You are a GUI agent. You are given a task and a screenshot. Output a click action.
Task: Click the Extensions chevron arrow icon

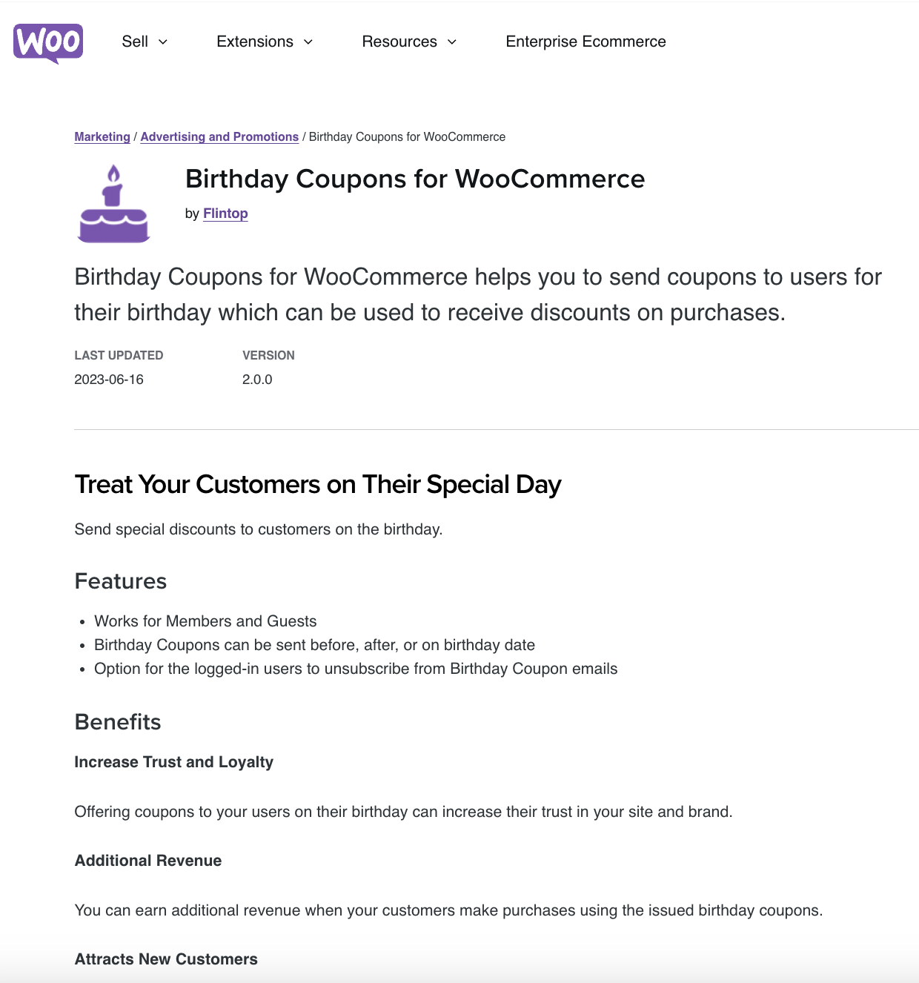[x=308, y=42]
